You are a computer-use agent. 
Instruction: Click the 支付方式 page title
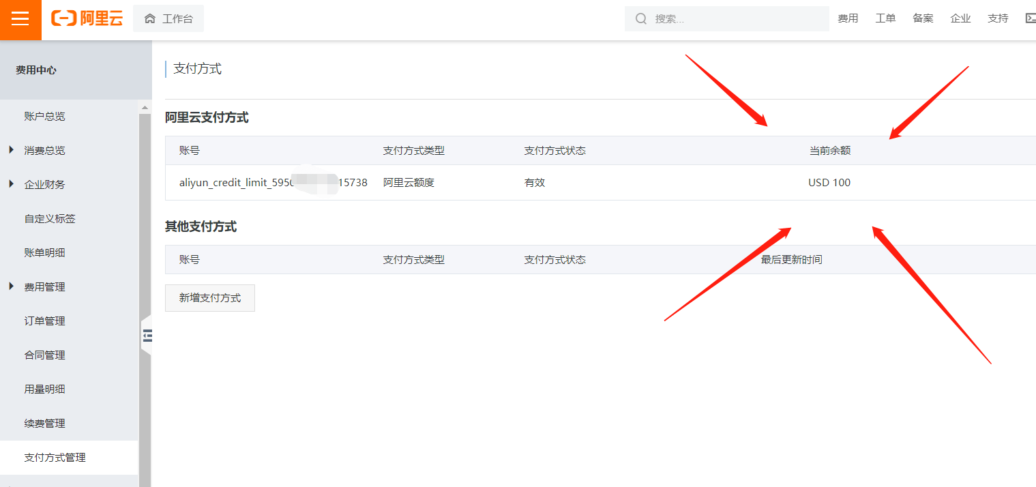tap(197, 69)
